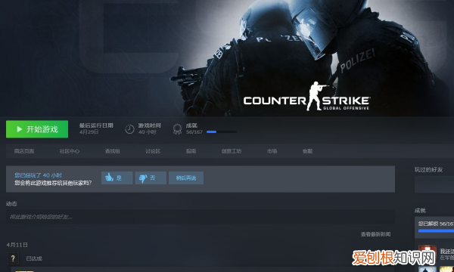Click the 动态 activity heading
Image resolution: width=454 pixels, height=272 pixels.
coord(11,204)
